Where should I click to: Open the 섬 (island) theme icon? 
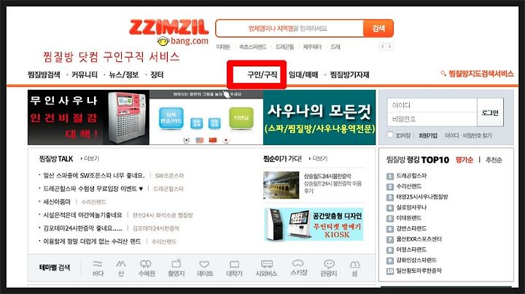(354, 268)
